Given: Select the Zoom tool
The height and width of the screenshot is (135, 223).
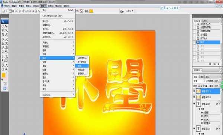Looking at the screenshot, I should pyautogui.click(x=6, y=69).
